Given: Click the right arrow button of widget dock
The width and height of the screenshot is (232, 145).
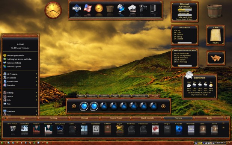Looking at the screenshot, I should coord(163,106).
